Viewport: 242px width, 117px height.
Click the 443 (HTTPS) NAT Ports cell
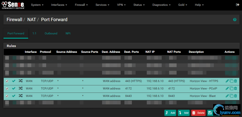click(x=177, y=81)
